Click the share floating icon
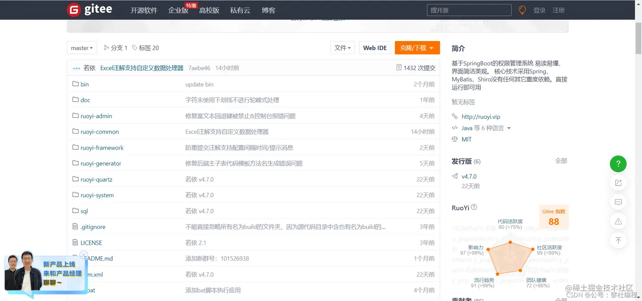This screenshot has height=301, width=642. coord(618,183)
